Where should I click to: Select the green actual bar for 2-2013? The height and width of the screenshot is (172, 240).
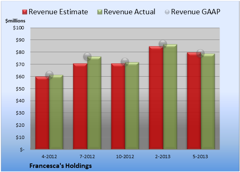170,97
